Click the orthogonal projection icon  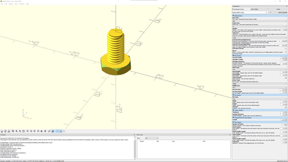tap(53, 131)
